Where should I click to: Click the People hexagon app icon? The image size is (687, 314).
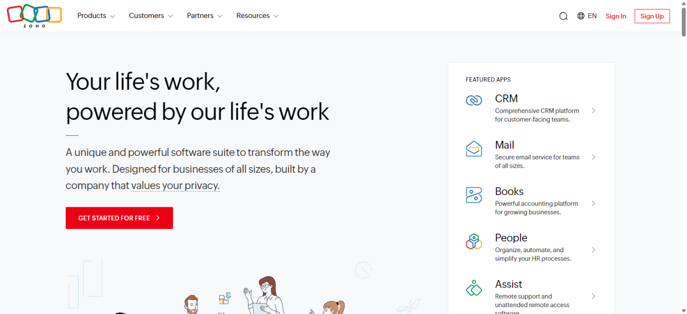[474, 242]
